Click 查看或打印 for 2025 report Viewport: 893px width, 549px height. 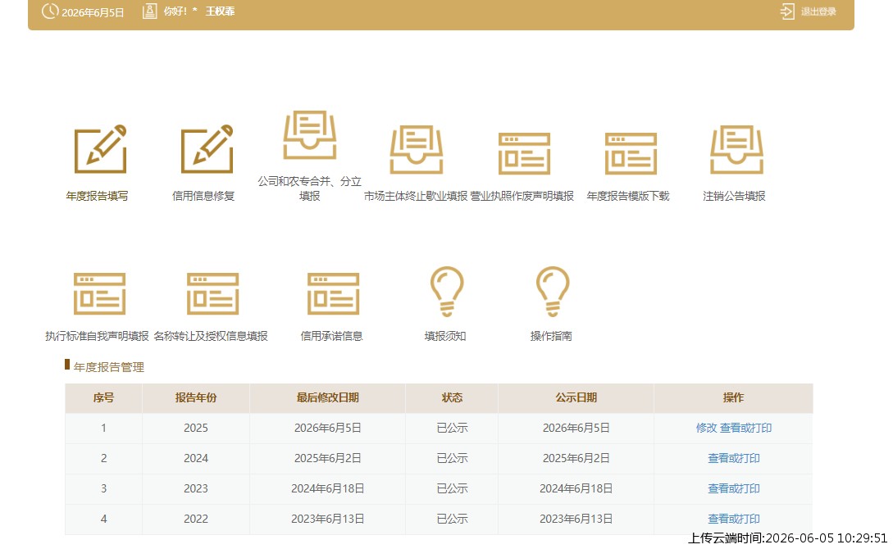(745, 428)
